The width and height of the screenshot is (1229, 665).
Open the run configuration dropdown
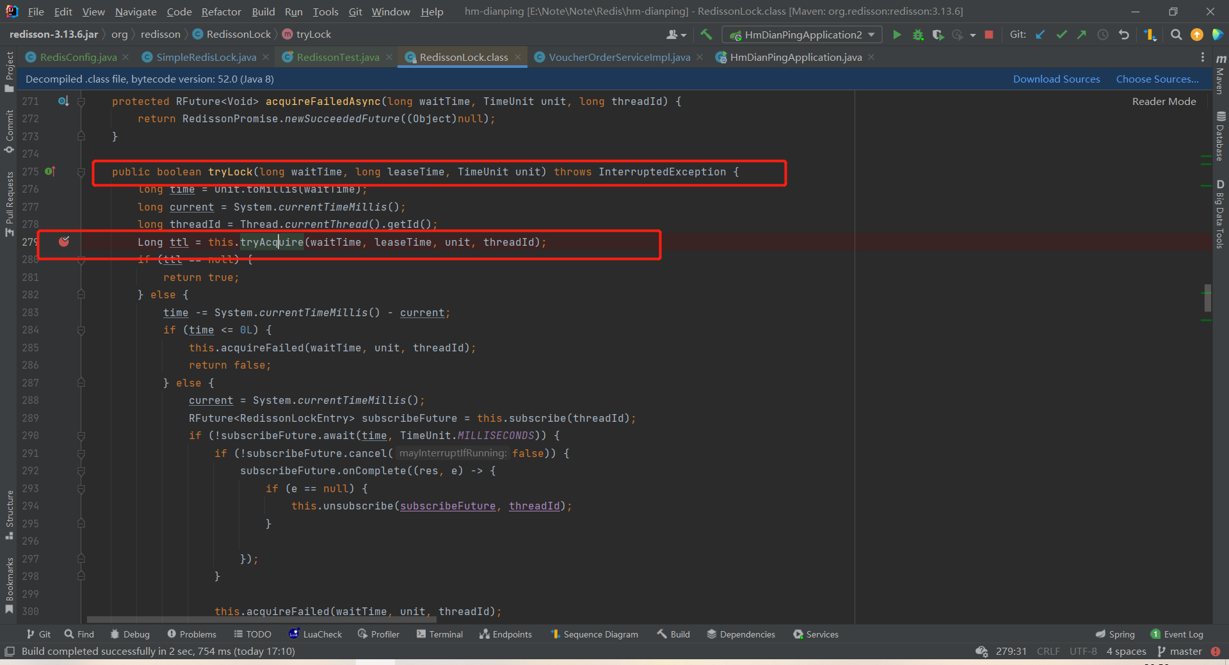point(801,35)
